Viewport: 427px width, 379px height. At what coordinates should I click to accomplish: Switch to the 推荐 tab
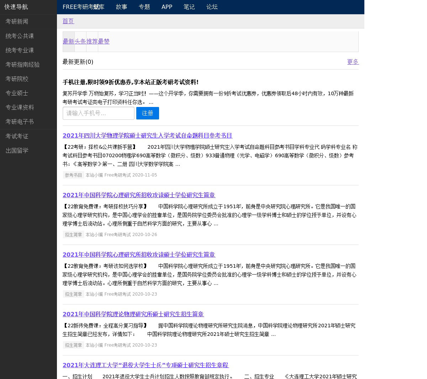click(92, 41)
